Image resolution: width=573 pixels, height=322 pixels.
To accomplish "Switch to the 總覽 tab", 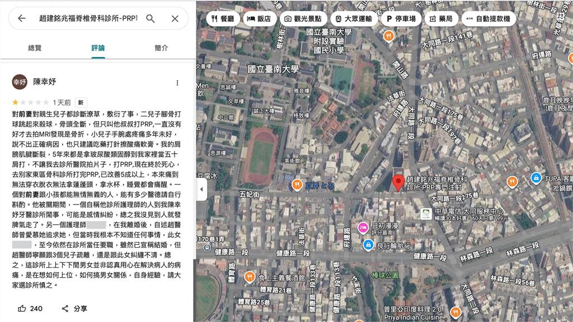I will click(35, 48).
